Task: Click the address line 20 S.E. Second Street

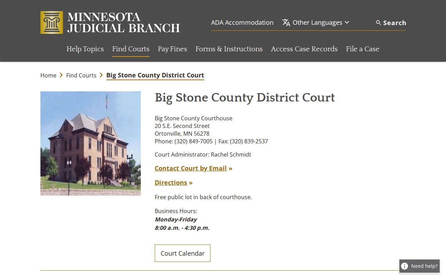Action: (x=182, y=126)
